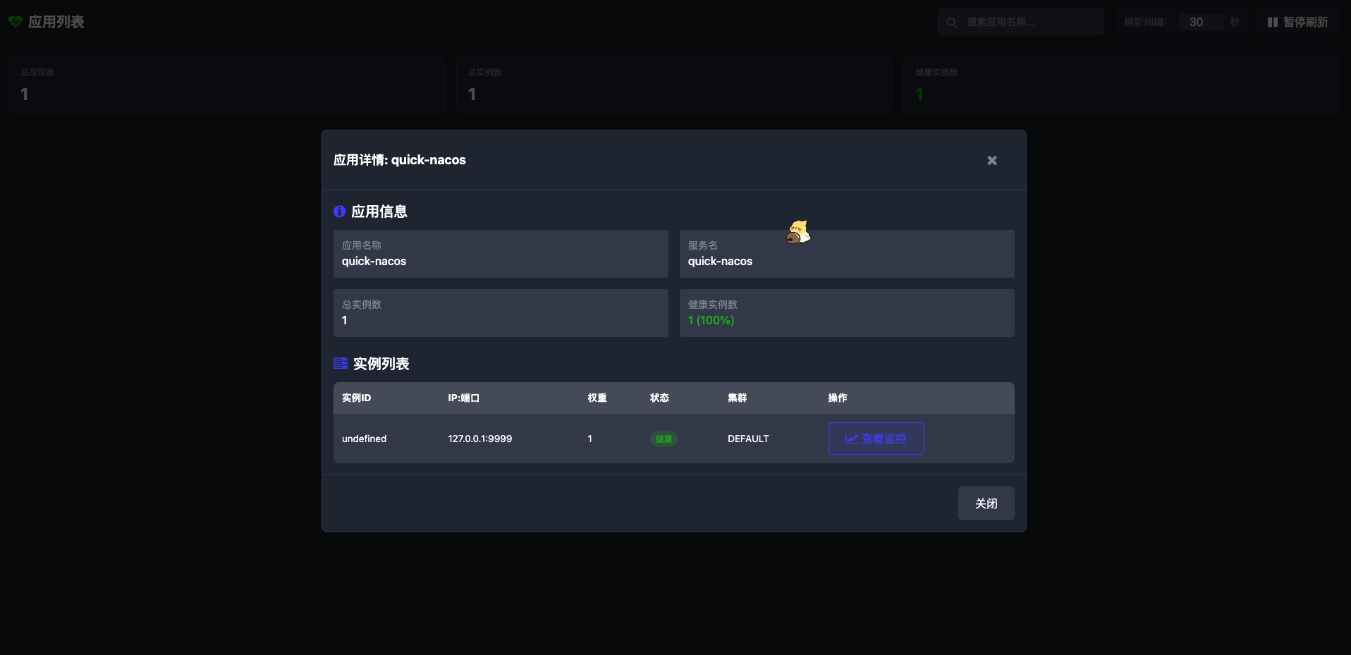
Task: Click the X icon to dismiss the dialog
Action: click(x=991, y=160)
